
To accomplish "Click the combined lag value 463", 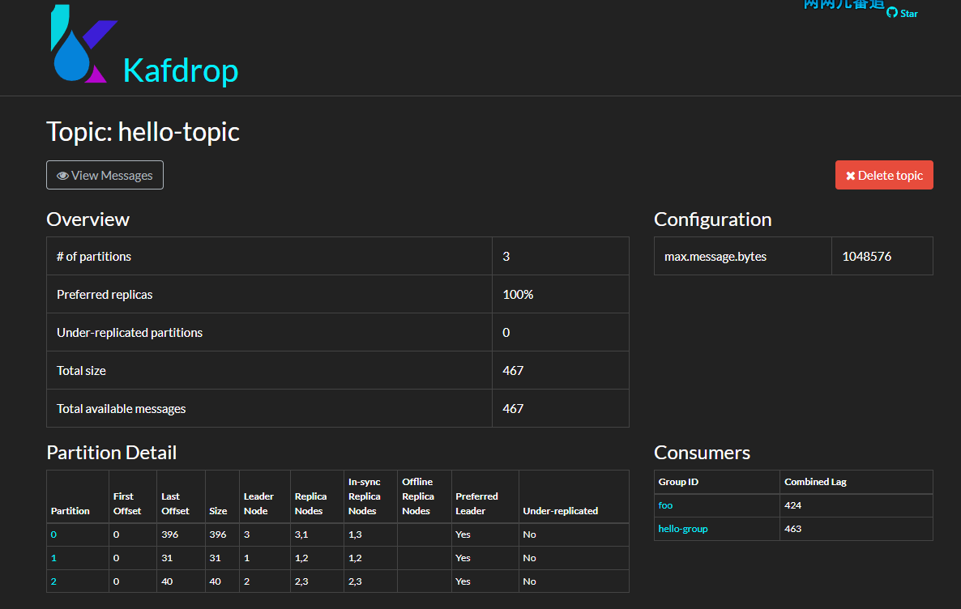I will pos(792,529).
